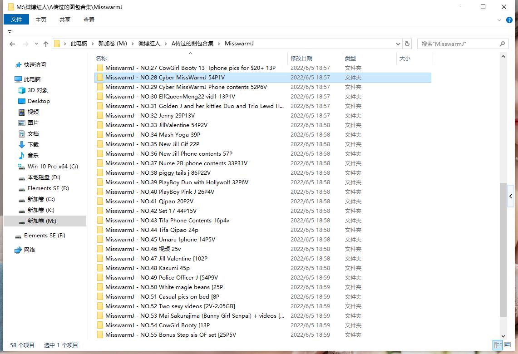Open the Help question mark icon
The height and width of the screenshot is (354, 518).
(510, 20)
